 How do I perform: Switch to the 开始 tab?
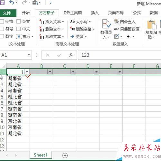pyautogui.click(x=25, y=13)
